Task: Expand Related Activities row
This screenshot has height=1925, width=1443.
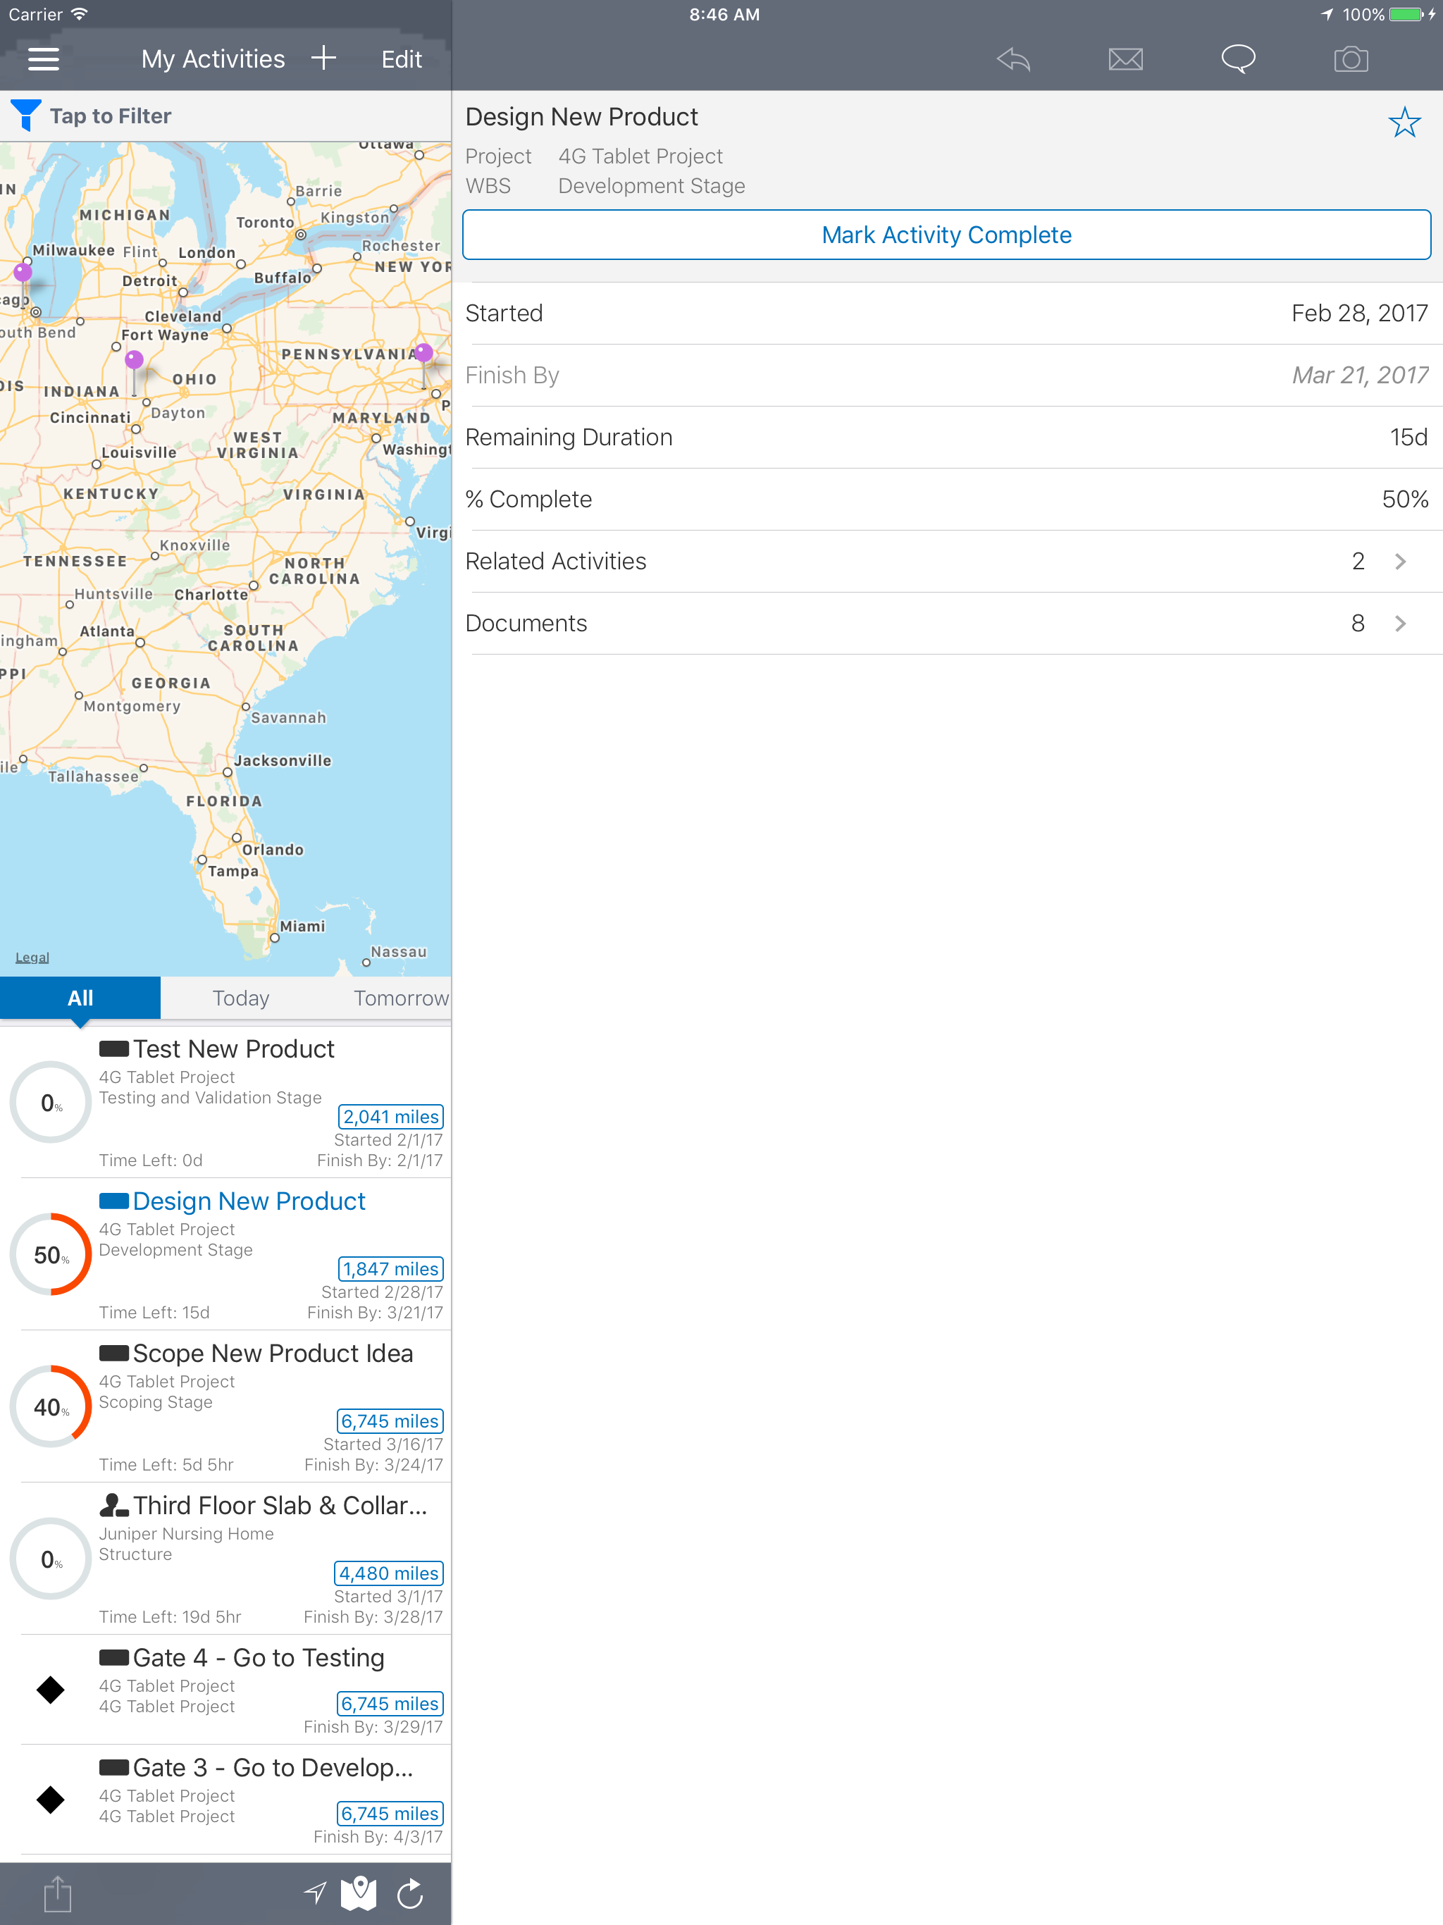Action: [x=947, y=562]
